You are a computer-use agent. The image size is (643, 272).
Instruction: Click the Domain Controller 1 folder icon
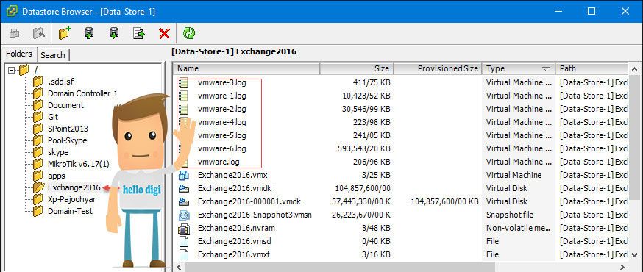[x=38, y=93]
